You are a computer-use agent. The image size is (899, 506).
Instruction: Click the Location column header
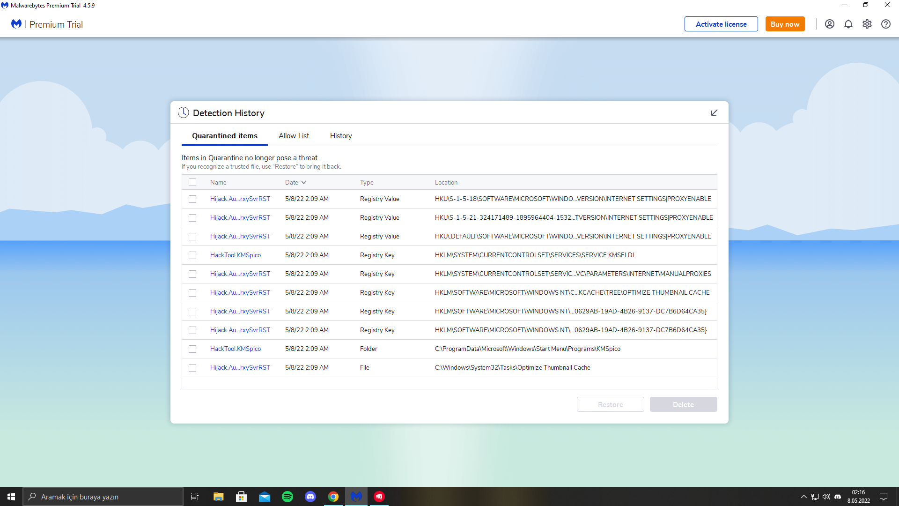(x=446, y=182)
